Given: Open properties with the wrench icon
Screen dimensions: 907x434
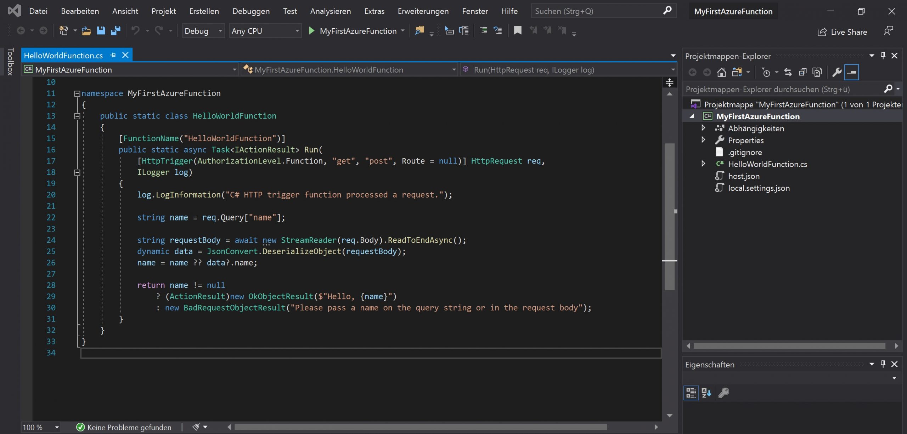Looking at the screenshot, I should click(x=836, y=73).
